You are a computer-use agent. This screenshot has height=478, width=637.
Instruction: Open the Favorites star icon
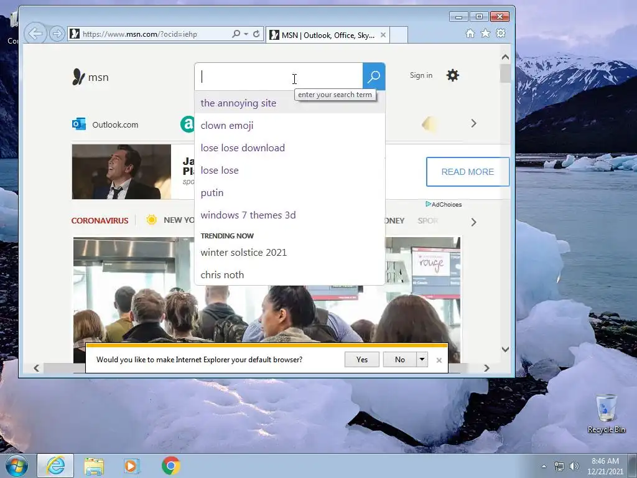(485, 34)
